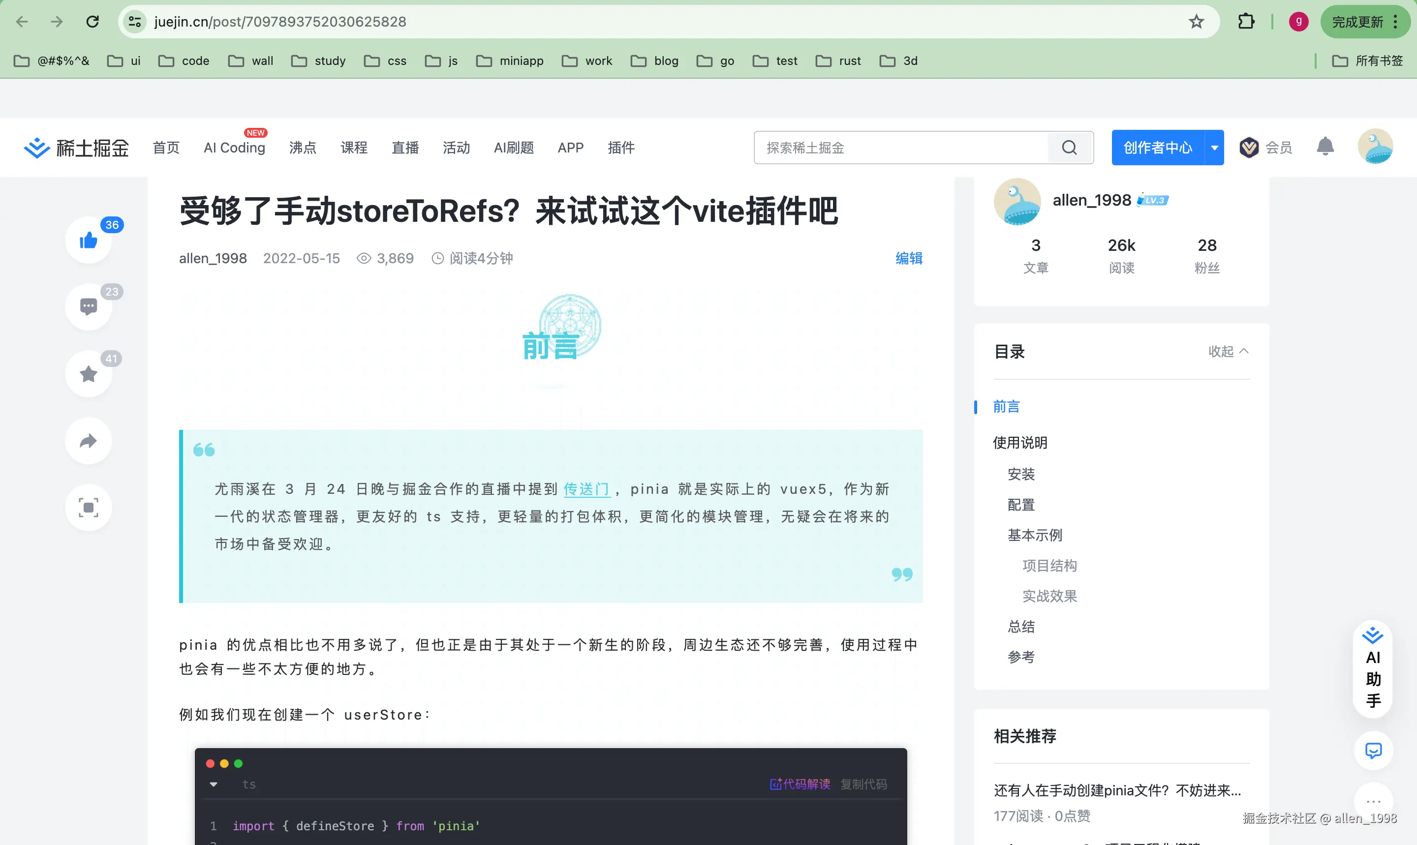1417x845 pixels.
Task: Open the feedback chat icon
Action: (x=1373, y=751)
